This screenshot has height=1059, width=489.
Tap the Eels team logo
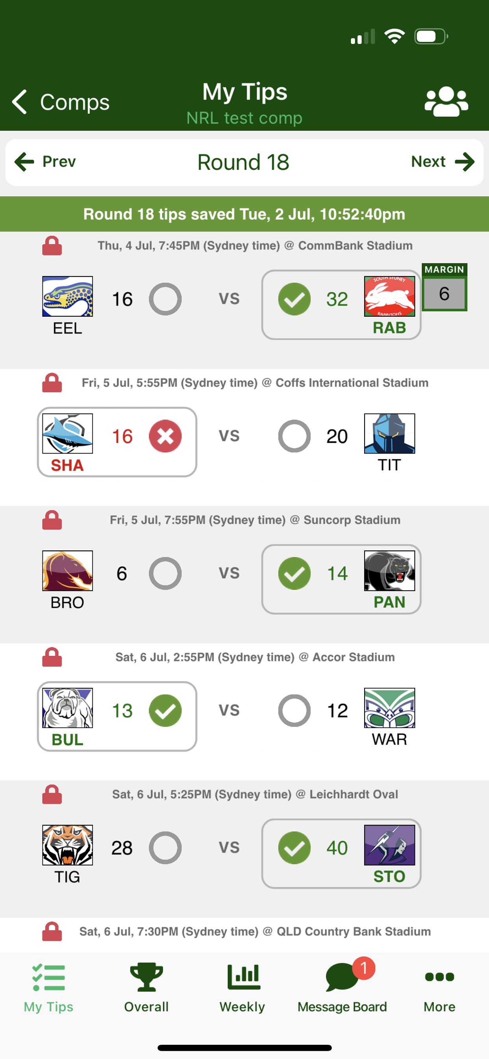click(67, 296)
